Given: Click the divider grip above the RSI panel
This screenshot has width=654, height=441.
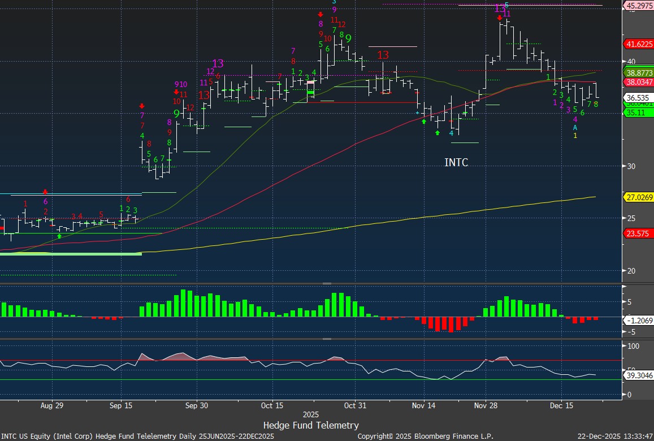Looking at the screenshot, I should (x=327, y=339).
